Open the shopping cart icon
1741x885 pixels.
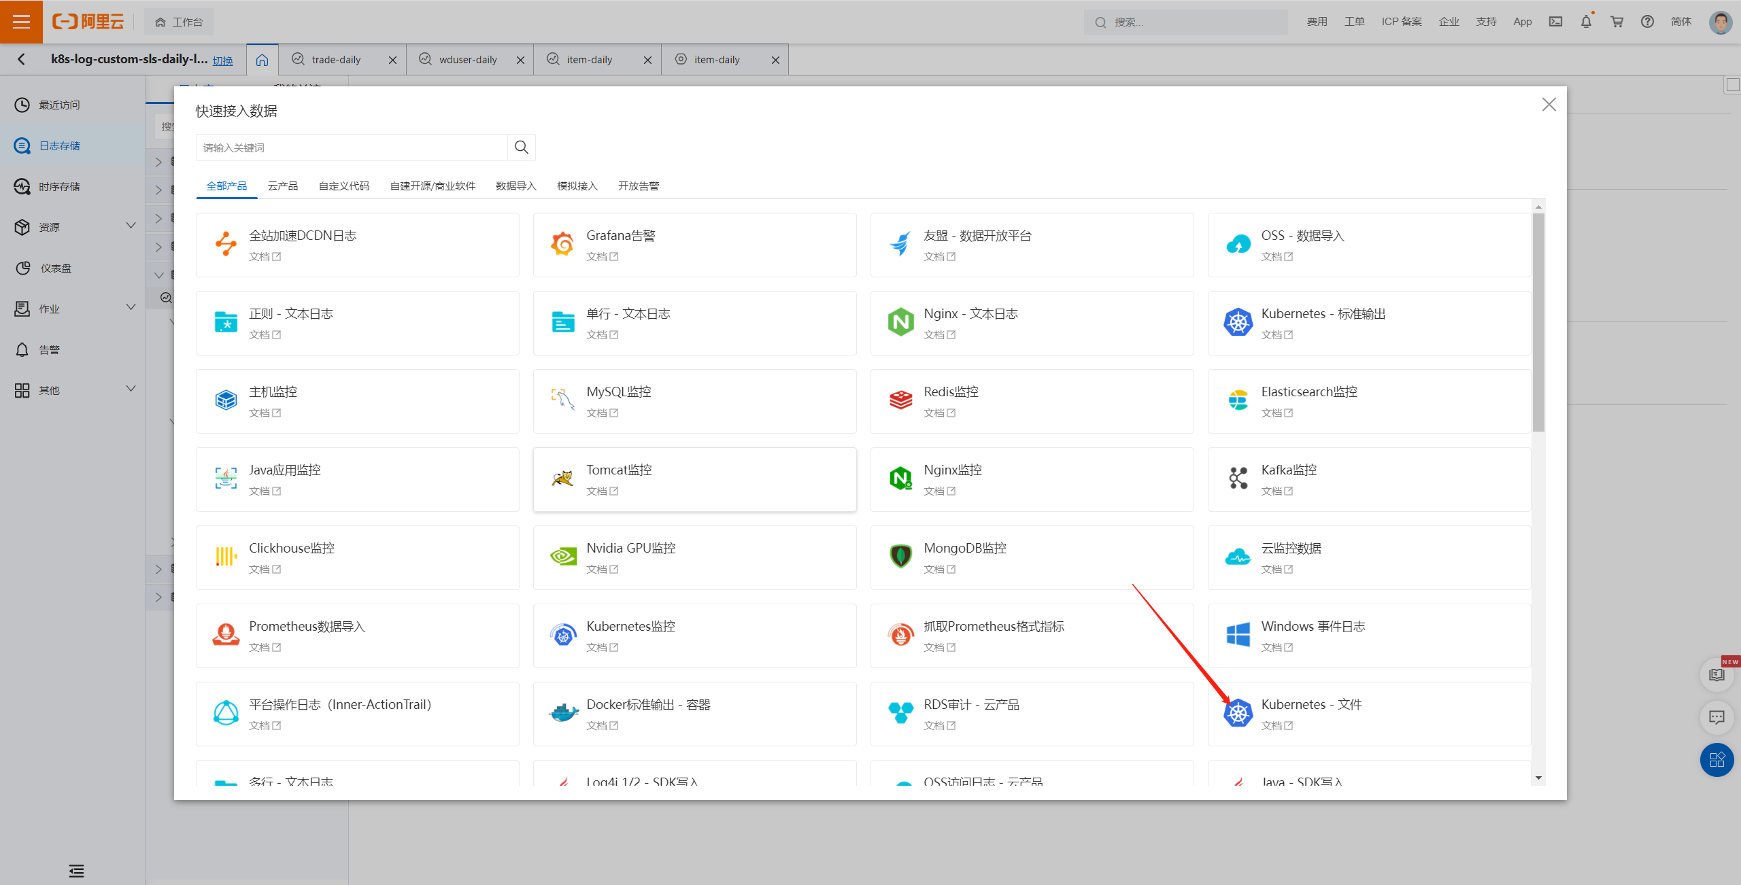(x=1617, y=22)
